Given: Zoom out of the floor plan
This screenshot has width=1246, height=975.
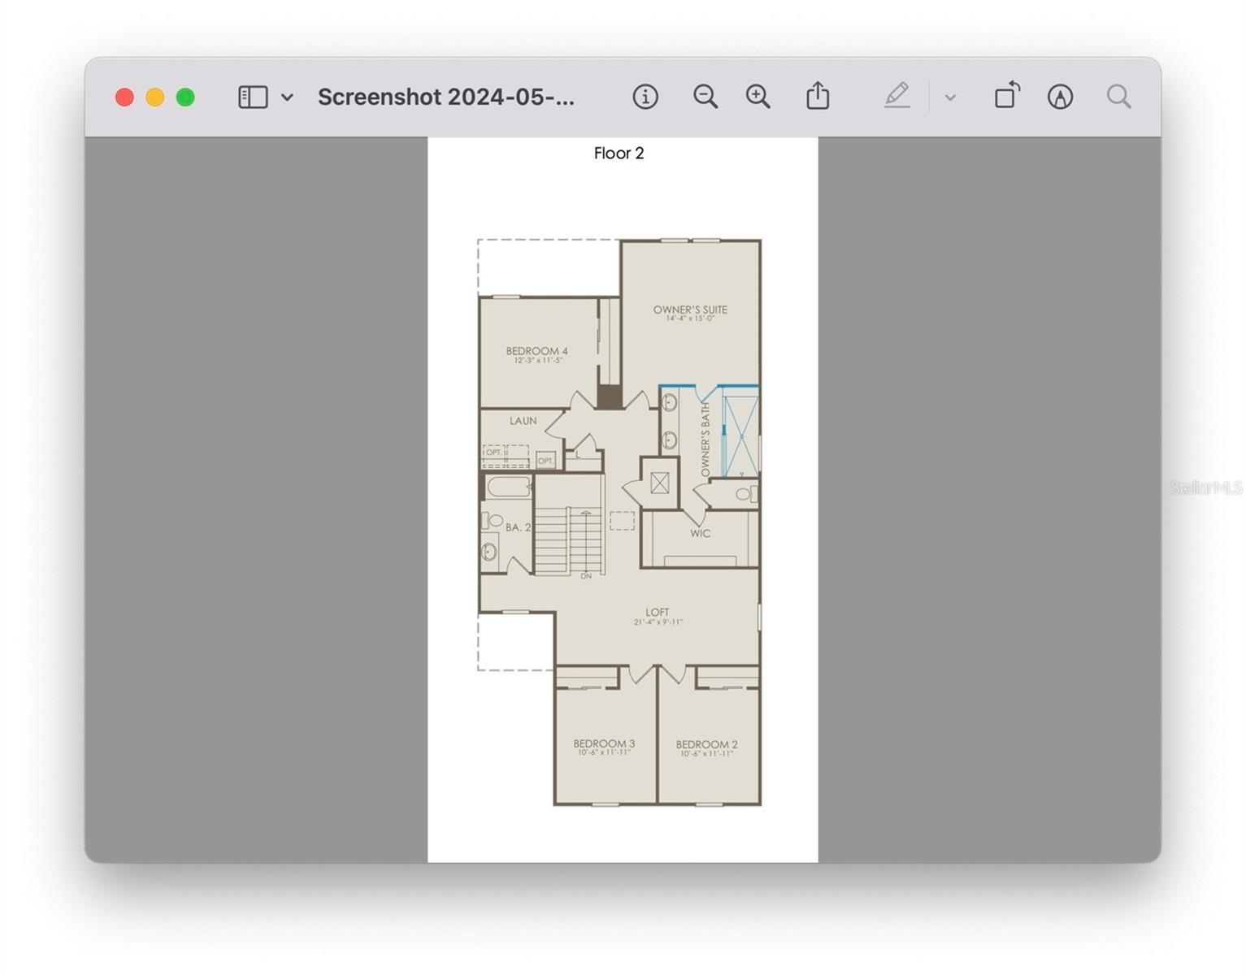Looking at the screenshot, I should point(705,97).
